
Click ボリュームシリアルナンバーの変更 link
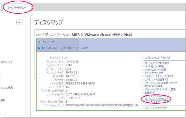click(x=160, y=89)
